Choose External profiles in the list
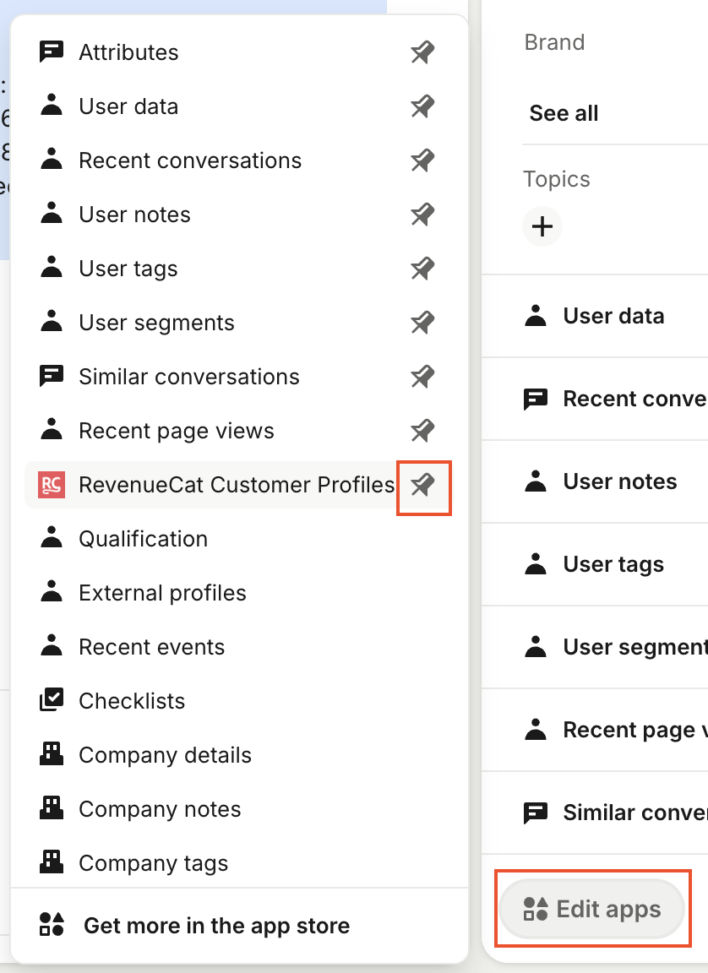This screenshot has height=973, width=708. (161, 592)
